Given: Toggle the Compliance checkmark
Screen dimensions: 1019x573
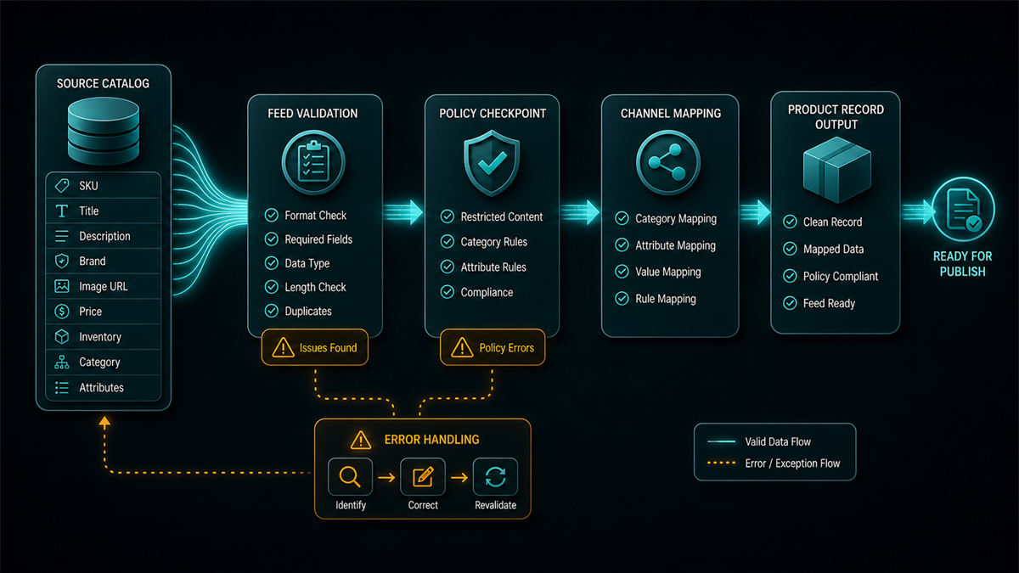Looking at the screenshot, I should pyautogui.click(x=448, y=292).
